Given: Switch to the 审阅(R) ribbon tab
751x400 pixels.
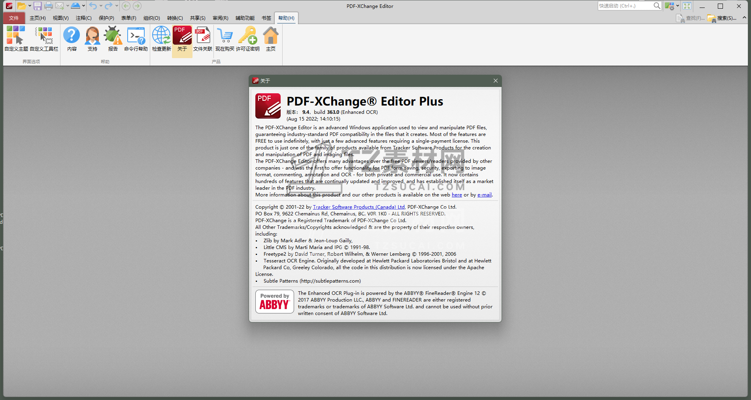Looking at the screenshot, I should coord(220,18).
